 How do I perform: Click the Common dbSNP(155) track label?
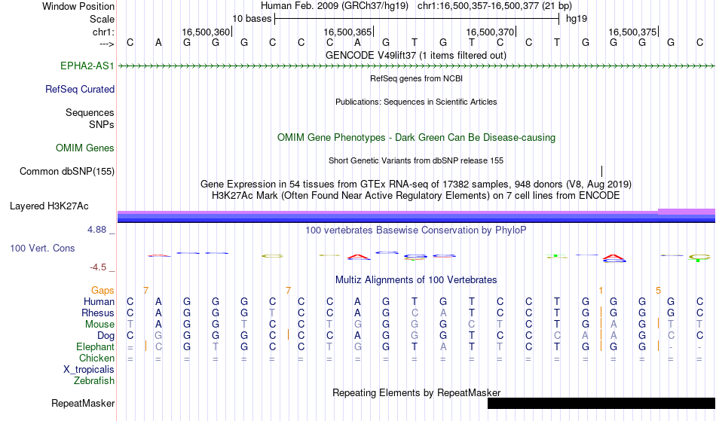point(67,172)
